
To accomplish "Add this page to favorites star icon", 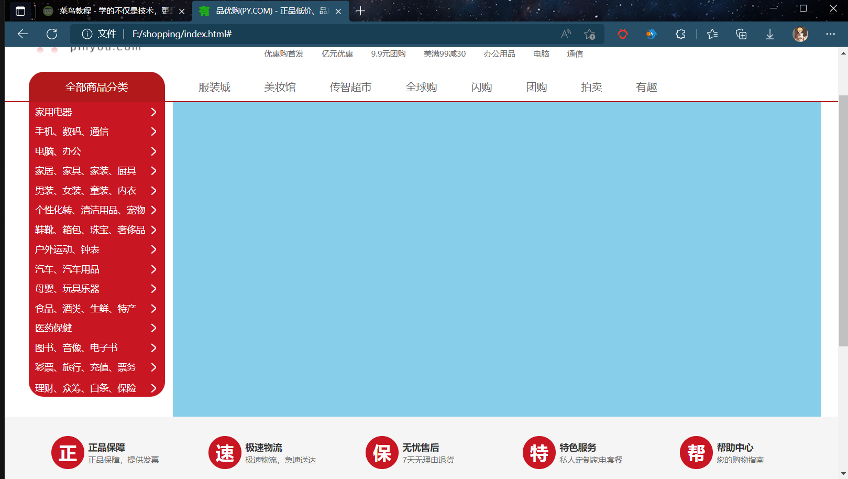I will pos(590,34).
